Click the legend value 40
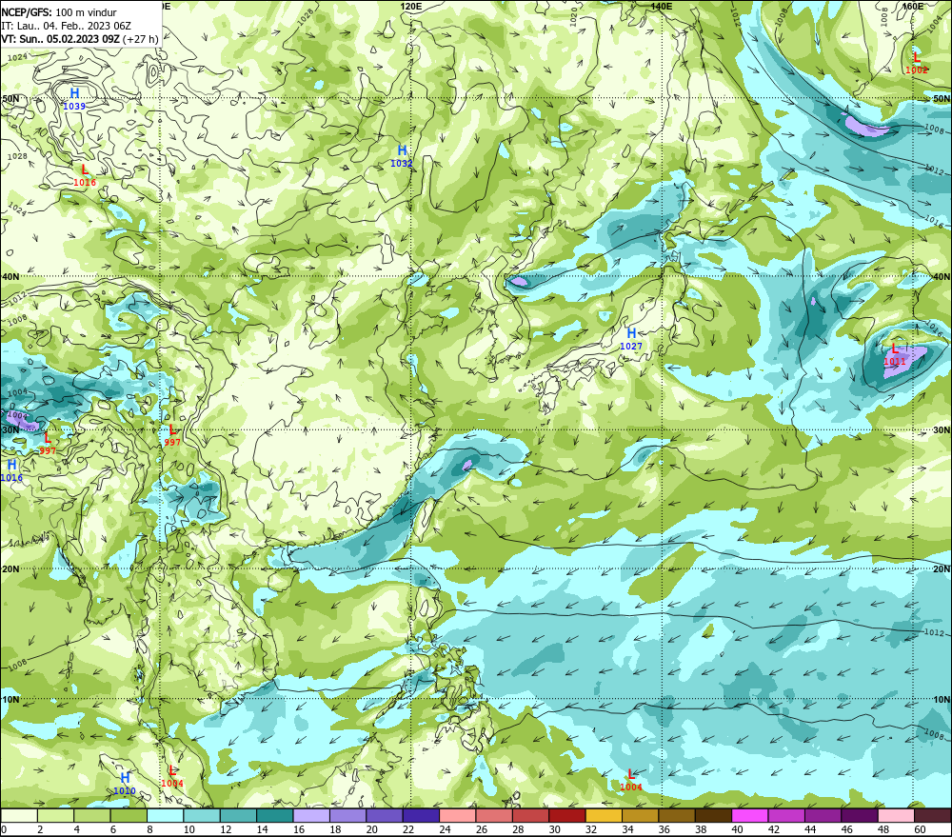 tap(737, 829)
